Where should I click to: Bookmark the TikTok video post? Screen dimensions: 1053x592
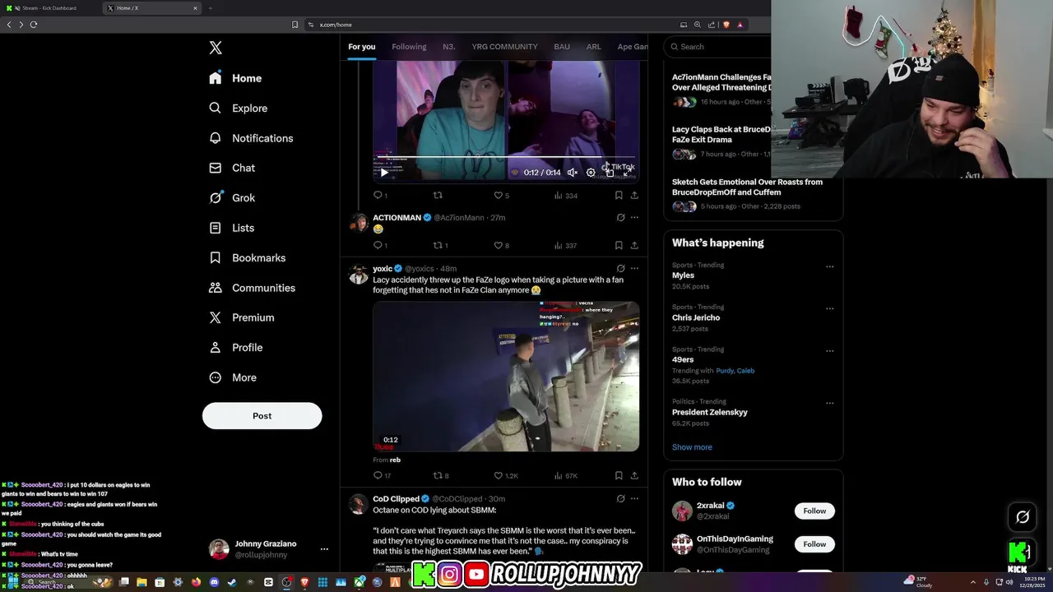tap(619, 196)
